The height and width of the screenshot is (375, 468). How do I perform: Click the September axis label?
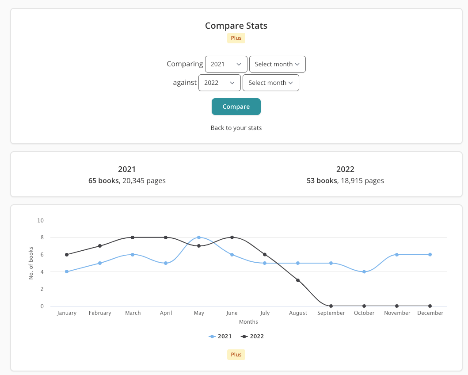[x=331, y=313]
